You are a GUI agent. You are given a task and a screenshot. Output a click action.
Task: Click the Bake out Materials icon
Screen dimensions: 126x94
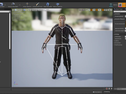(x=58, y=4)
